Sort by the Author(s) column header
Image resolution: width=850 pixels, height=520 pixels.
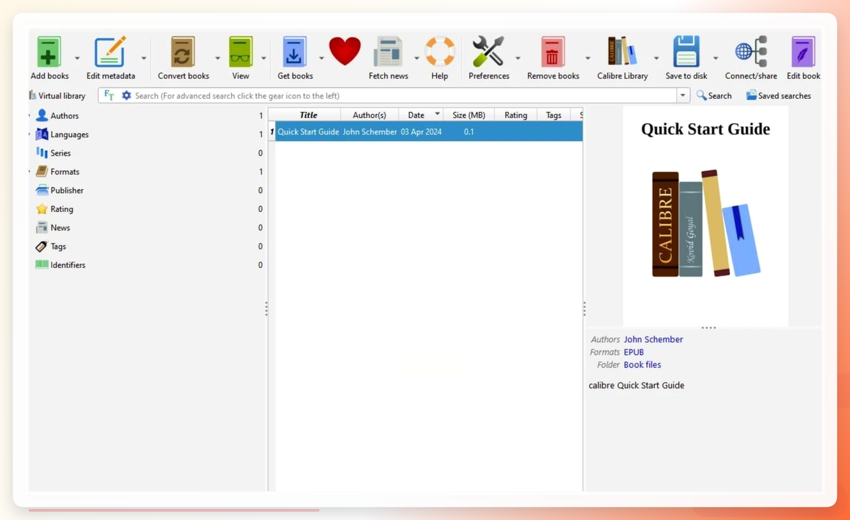click(x=369, y=115)
